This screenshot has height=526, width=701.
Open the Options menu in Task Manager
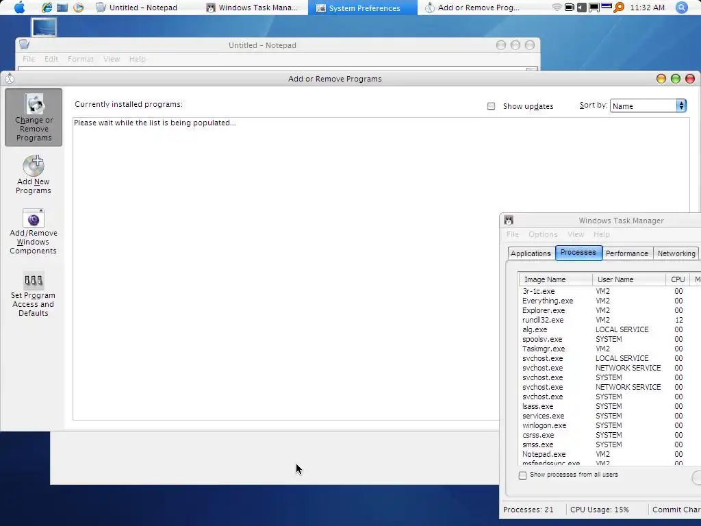click(x=543, y=234)
